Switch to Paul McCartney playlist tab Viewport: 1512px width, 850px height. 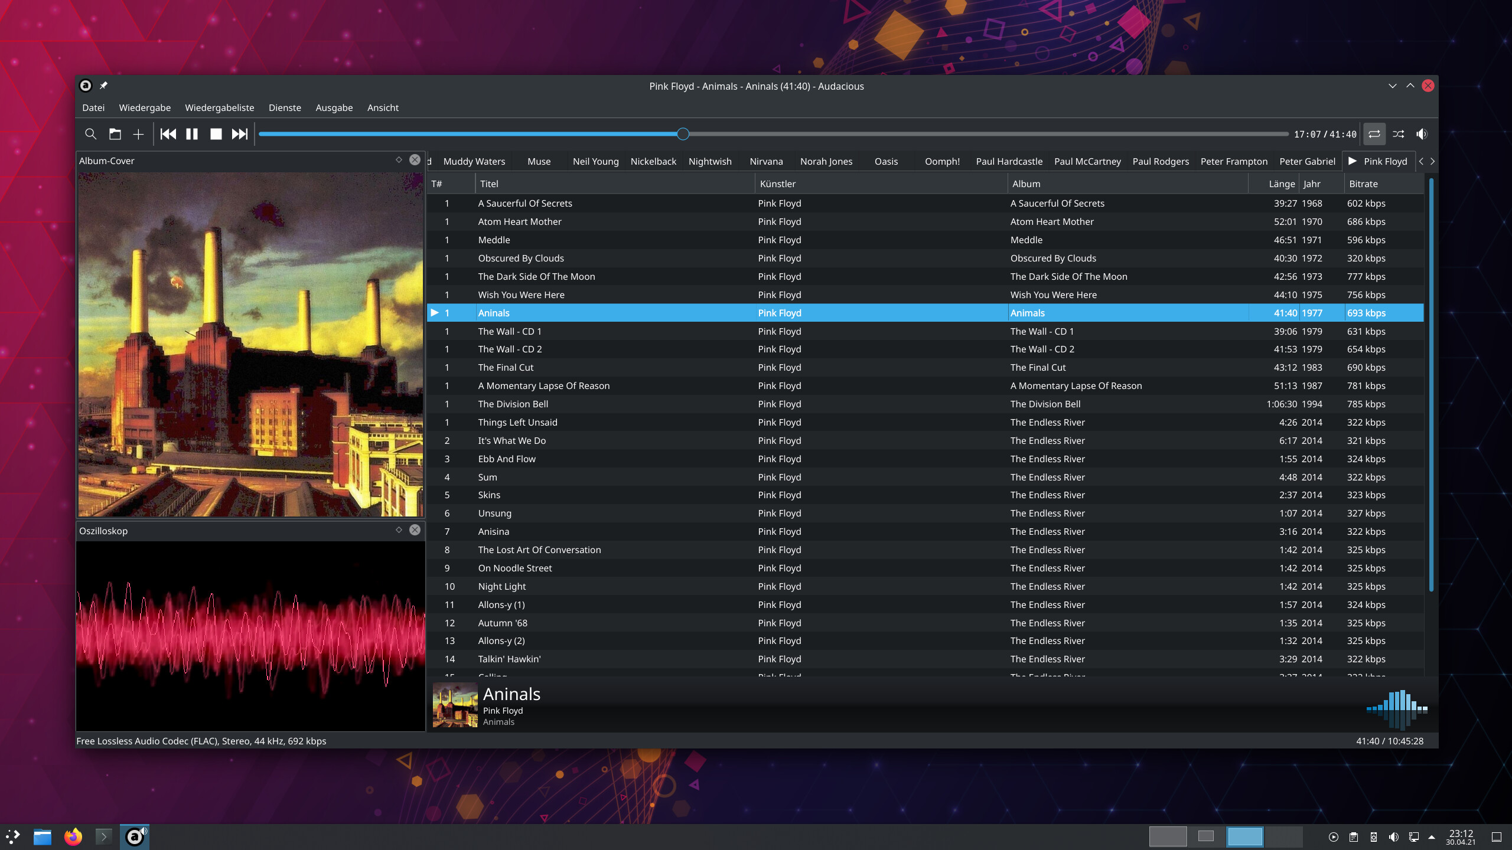[x=1087, y=161]
